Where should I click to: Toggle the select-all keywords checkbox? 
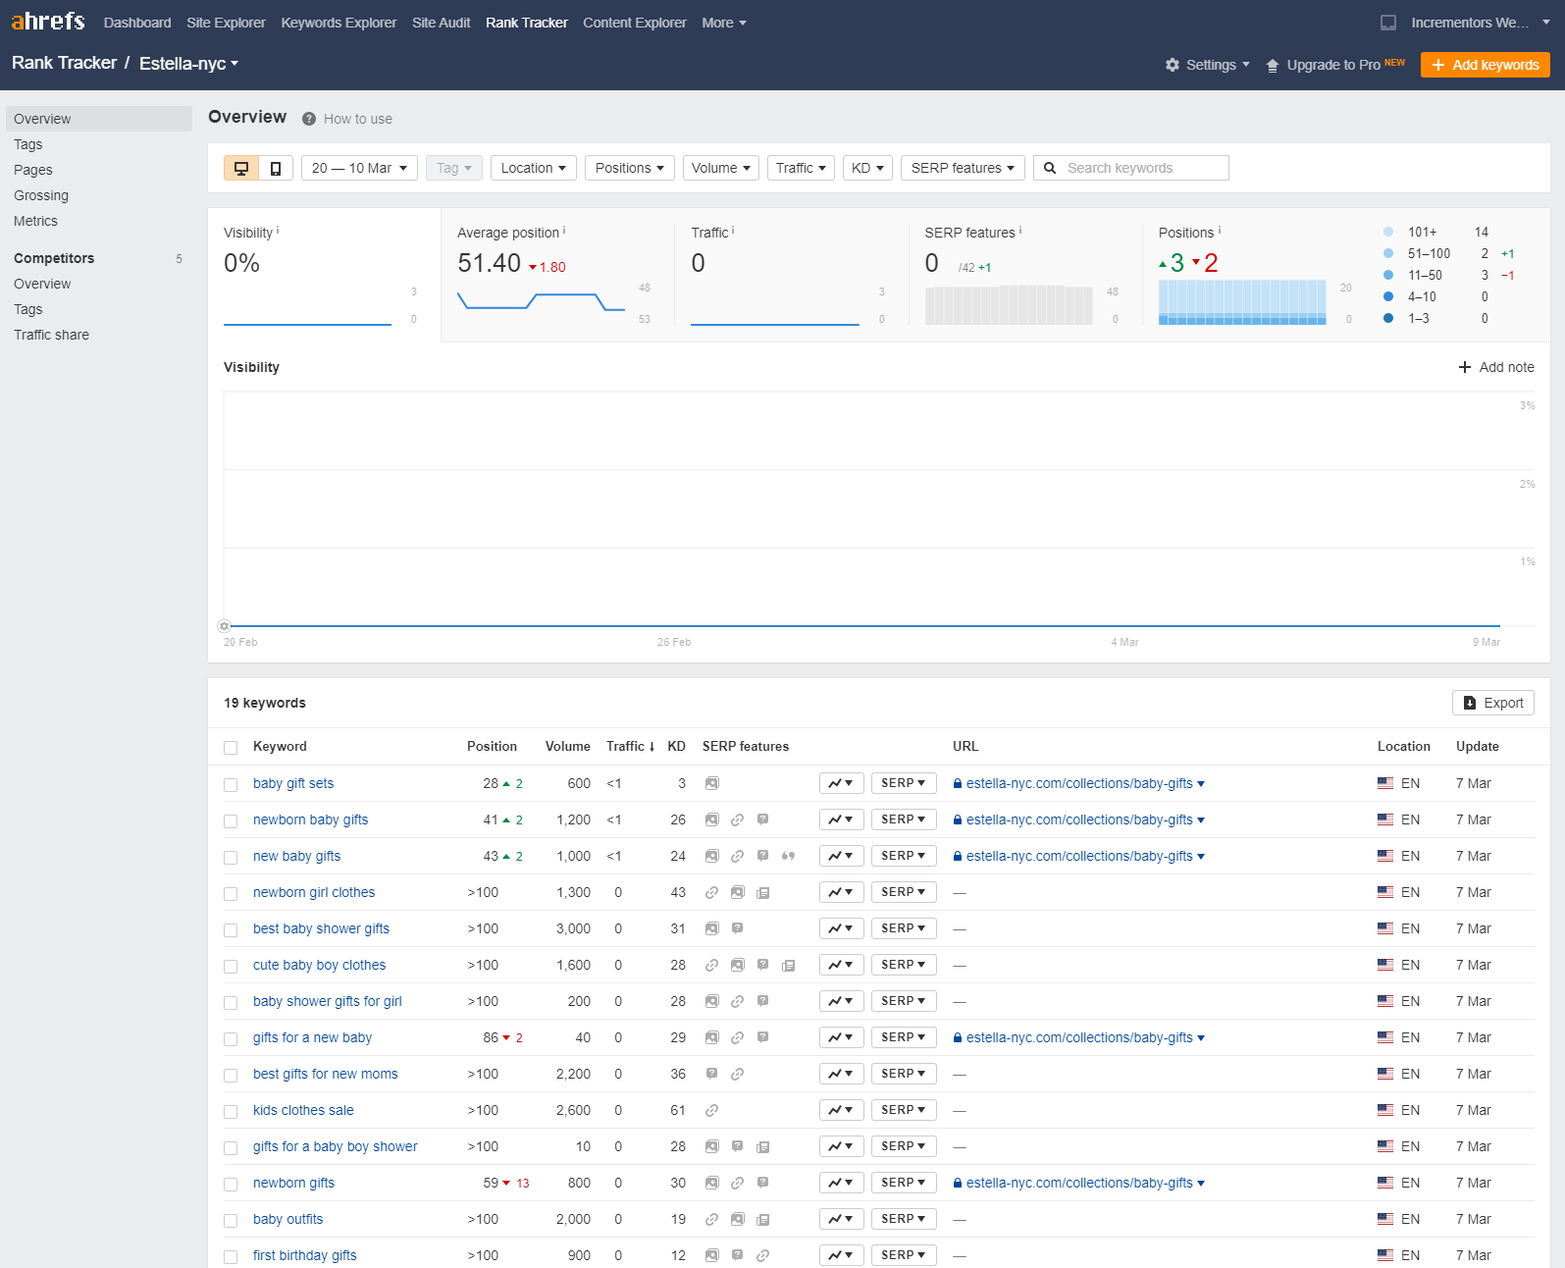231,748
